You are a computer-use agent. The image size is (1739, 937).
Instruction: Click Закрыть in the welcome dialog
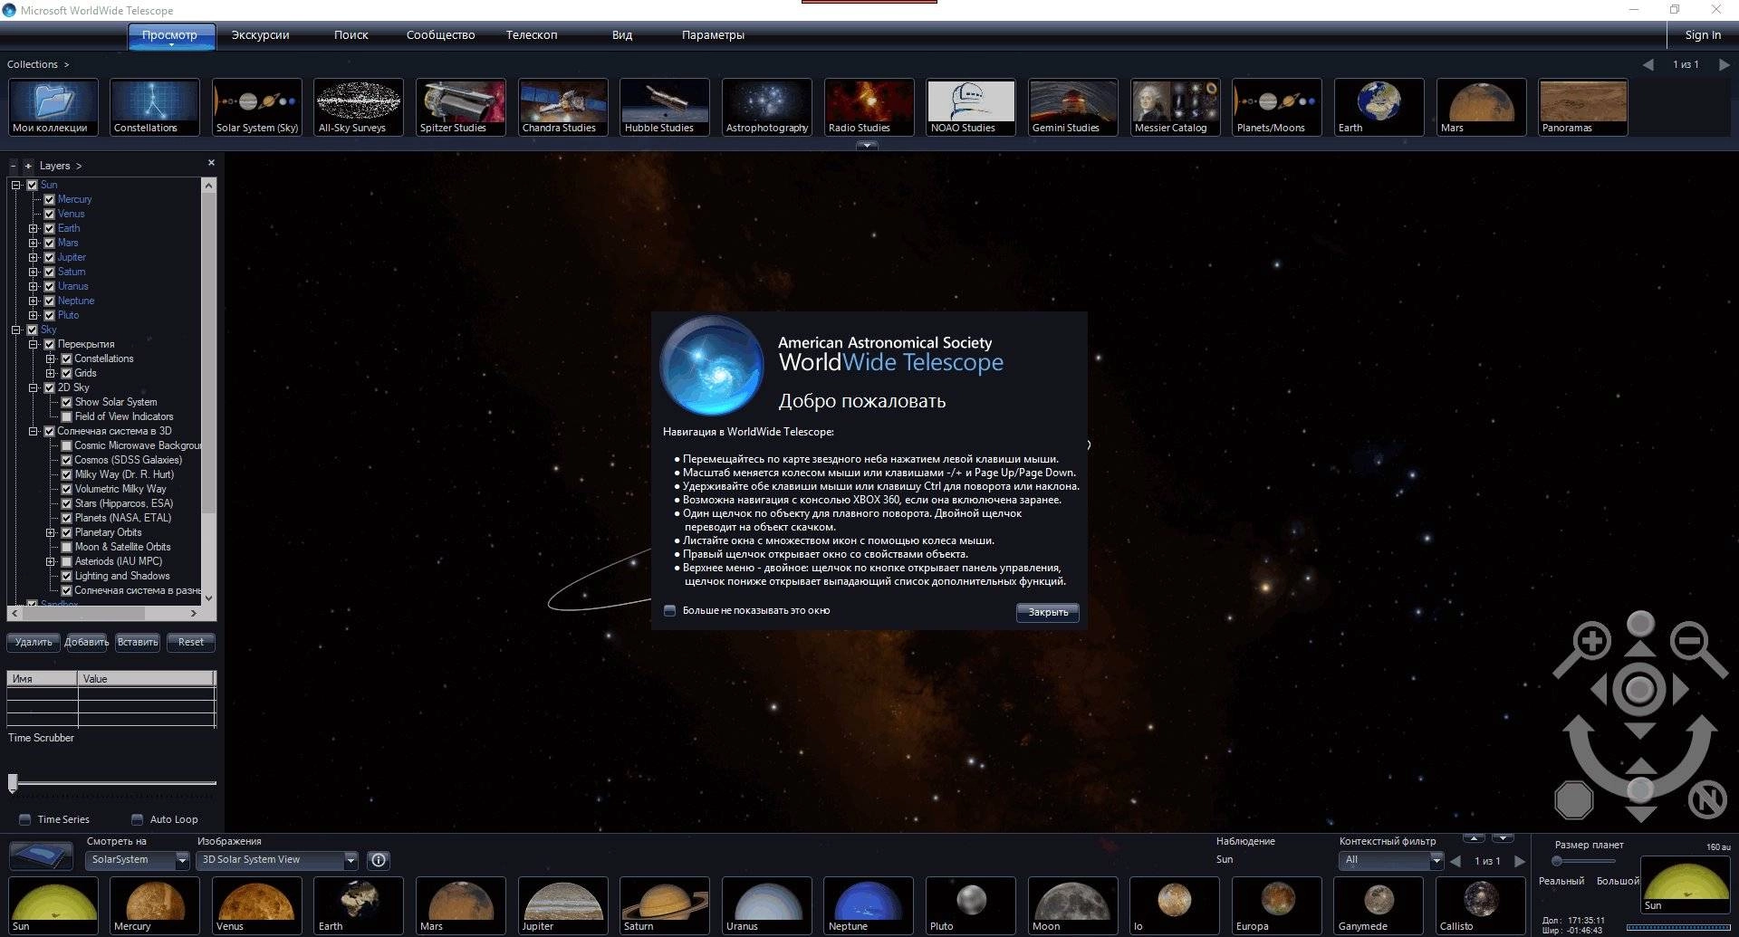tap(1047, 612)
